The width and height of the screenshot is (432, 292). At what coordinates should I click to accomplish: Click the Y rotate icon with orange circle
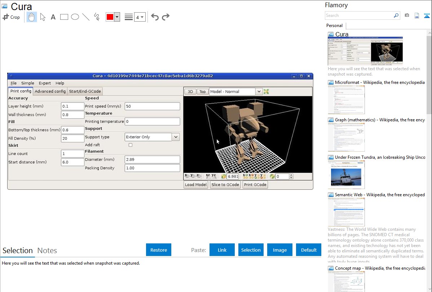pos(263,176)
